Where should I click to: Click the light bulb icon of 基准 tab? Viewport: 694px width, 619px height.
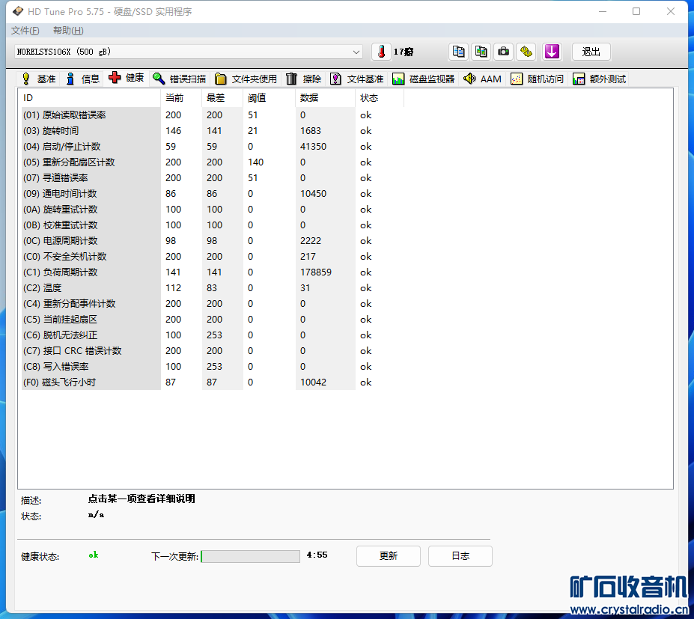tap(25, 79)
